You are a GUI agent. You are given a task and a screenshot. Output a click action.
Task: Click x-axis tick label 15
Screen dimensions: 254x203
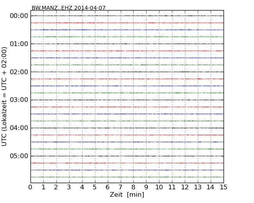(224, 187)
